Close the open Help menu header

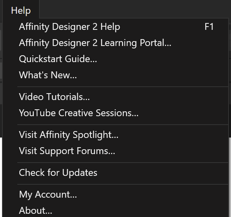click(x=21, y=10)
